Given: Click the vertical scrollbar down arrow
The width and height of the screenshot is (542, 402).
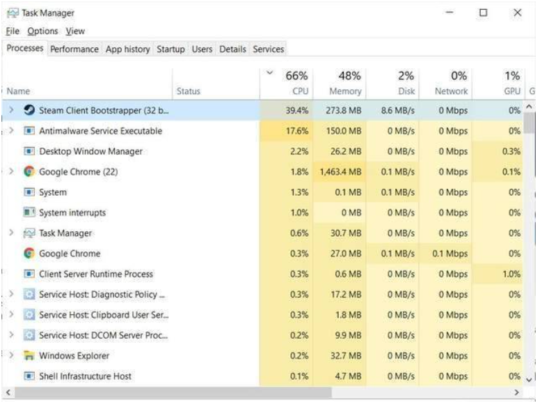Looking at the screenshot, I should (529, 380).
